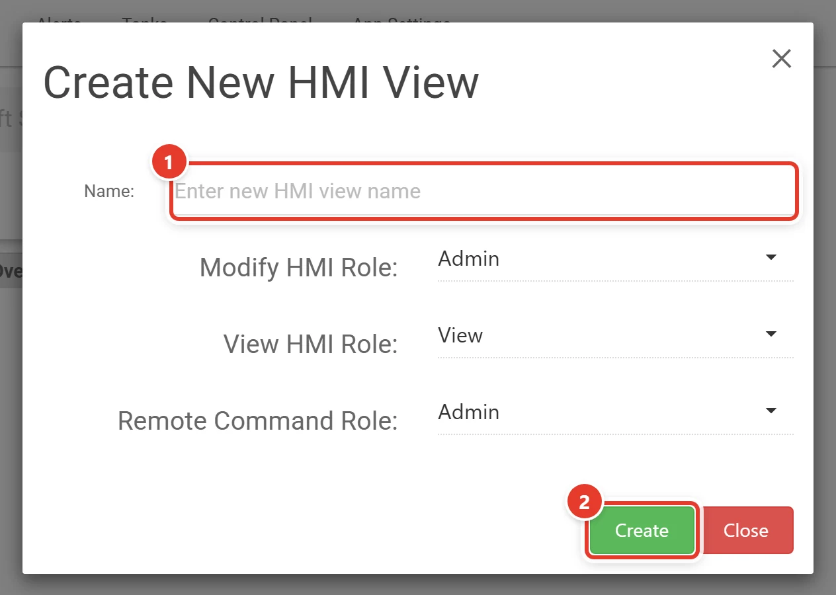Open the Modify HMI Role dropdown
This screenshot has height=595, width=836.
615,258
